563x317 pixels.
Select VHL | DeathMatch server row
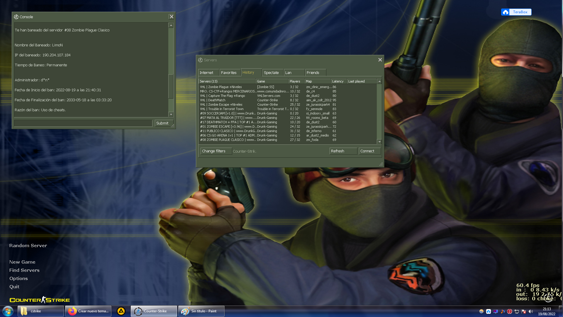287,100
